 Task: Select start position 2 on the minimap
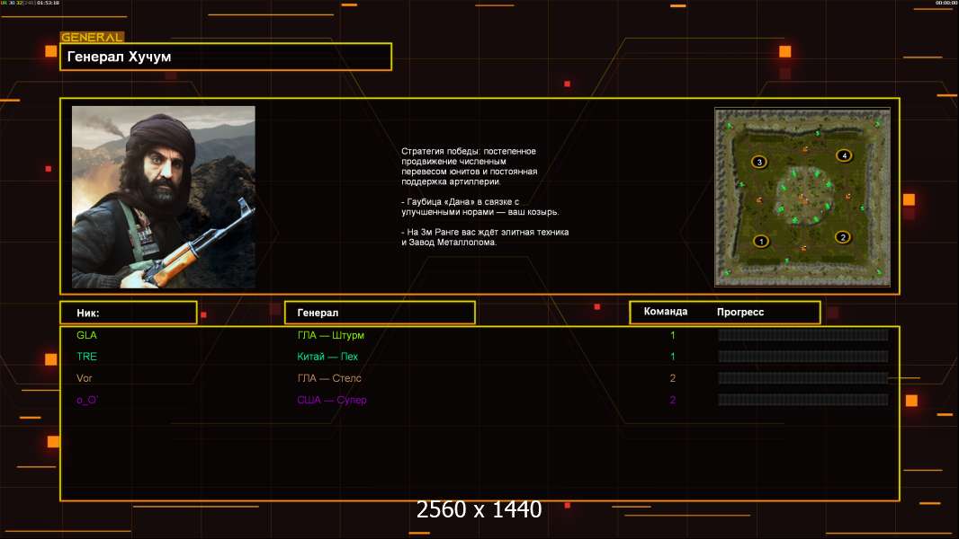(842, 237)
